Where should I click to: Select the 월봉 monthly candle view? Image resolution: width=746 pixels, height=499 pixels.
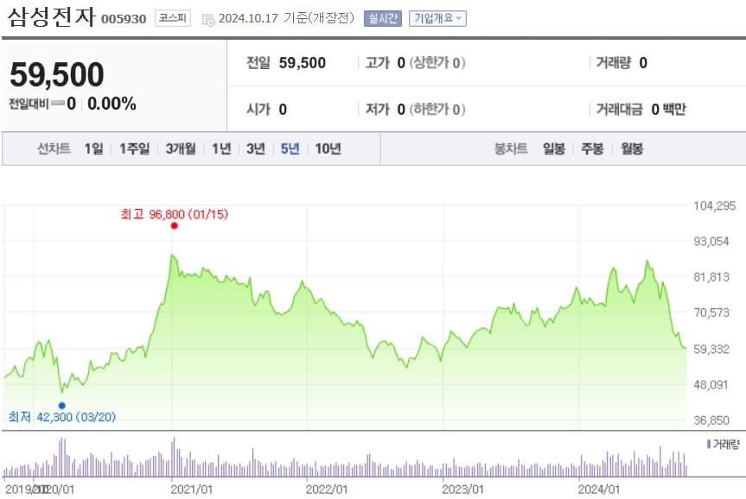point(631,148)
